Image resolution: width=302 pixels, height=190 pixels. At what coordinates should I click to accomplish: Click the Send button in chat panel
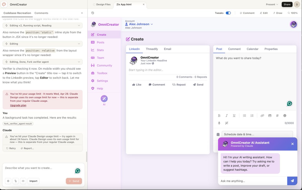click(x=74, y=181)
